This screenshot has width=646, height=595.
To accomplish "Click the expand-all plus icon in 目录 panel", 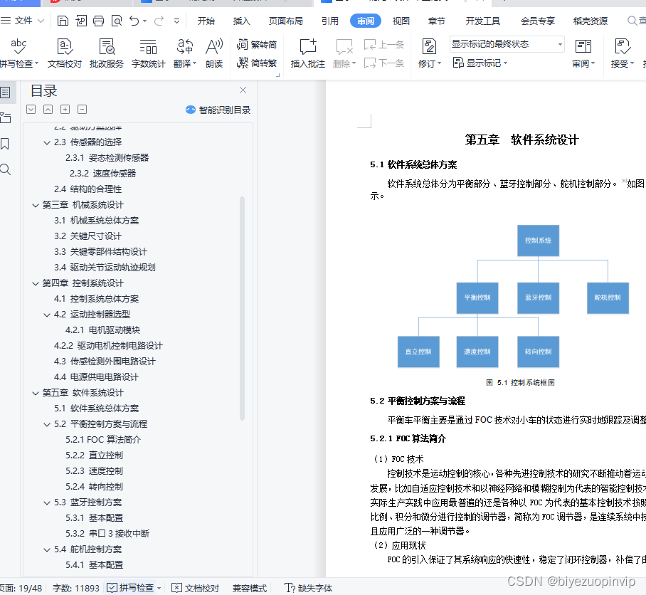I will pos(65,109).
